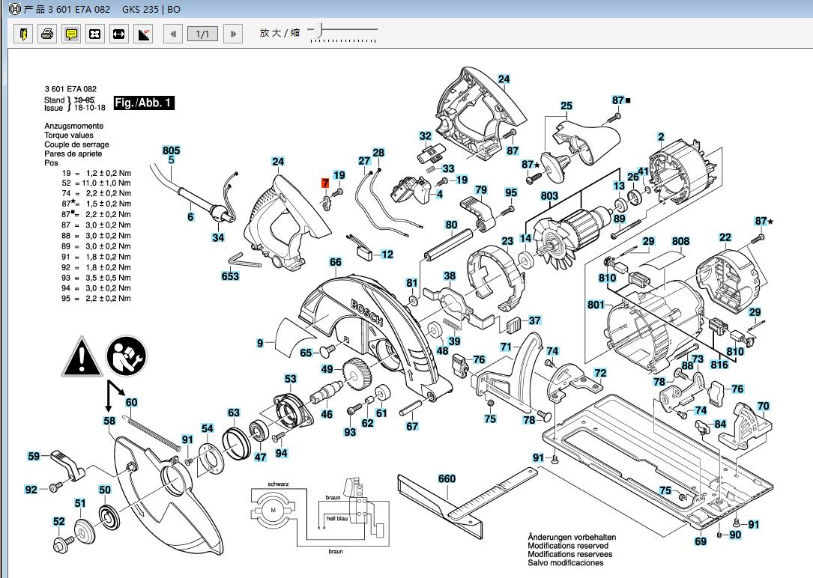813x578 pixels.
Task: Select part number 71 label
Action: [x=506, y=347]
